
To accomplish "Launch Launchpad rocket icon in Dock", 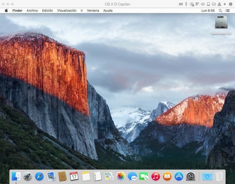I will [28, 176].
